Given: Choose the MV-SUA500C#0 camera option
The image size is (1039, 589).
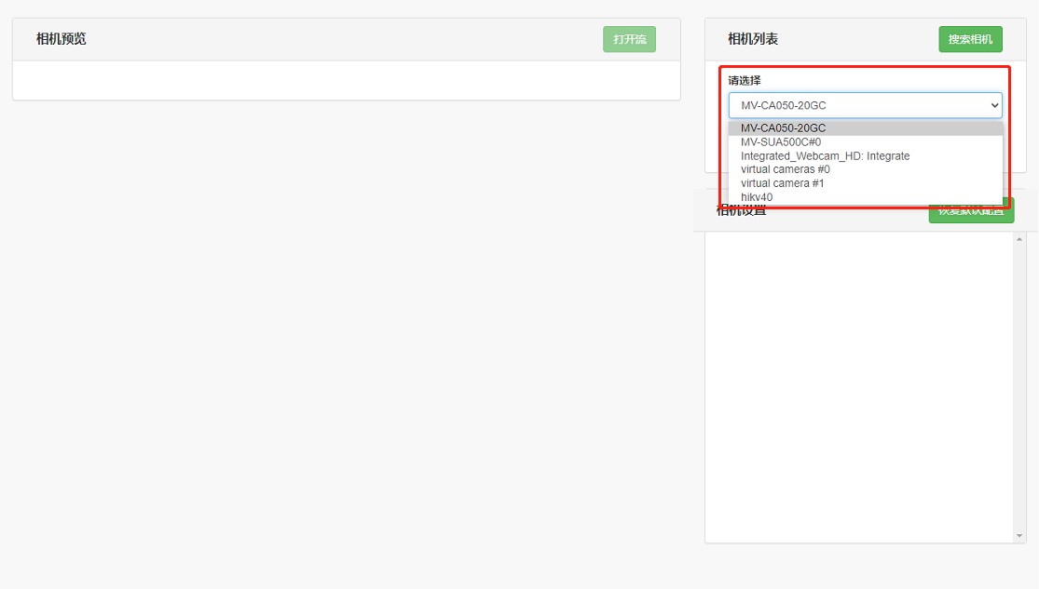Looking at the screenshot, I should tap(781, 142).
